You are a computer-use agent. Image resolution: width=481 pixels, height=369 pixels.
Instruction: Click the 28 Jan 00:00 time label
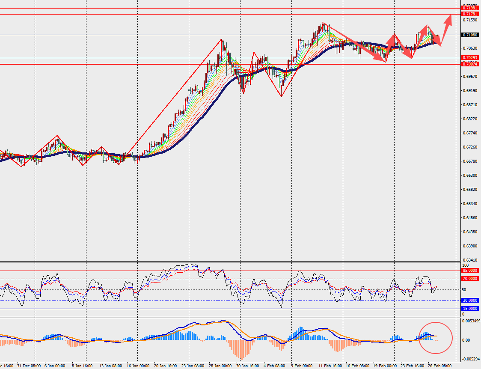[x=221, y=366]
